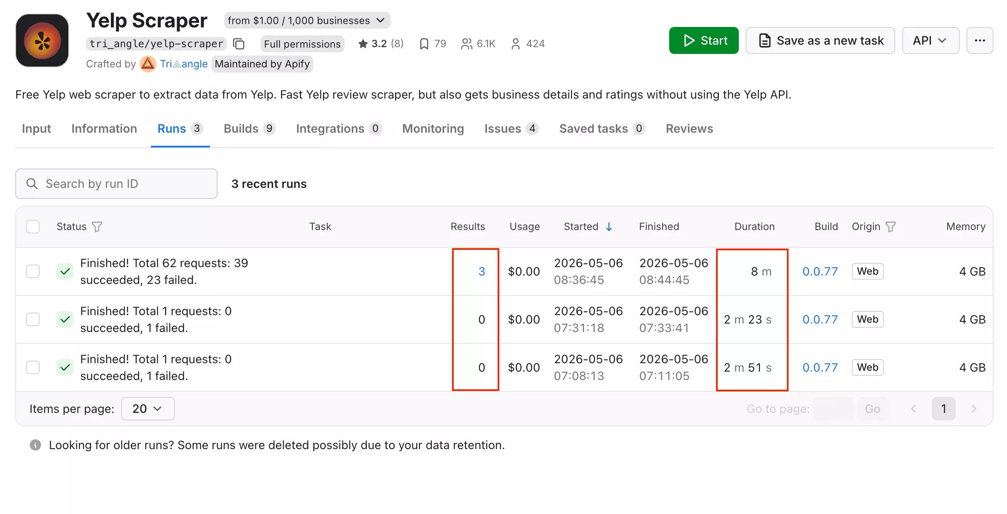Go to the previous page arrow

913,409
